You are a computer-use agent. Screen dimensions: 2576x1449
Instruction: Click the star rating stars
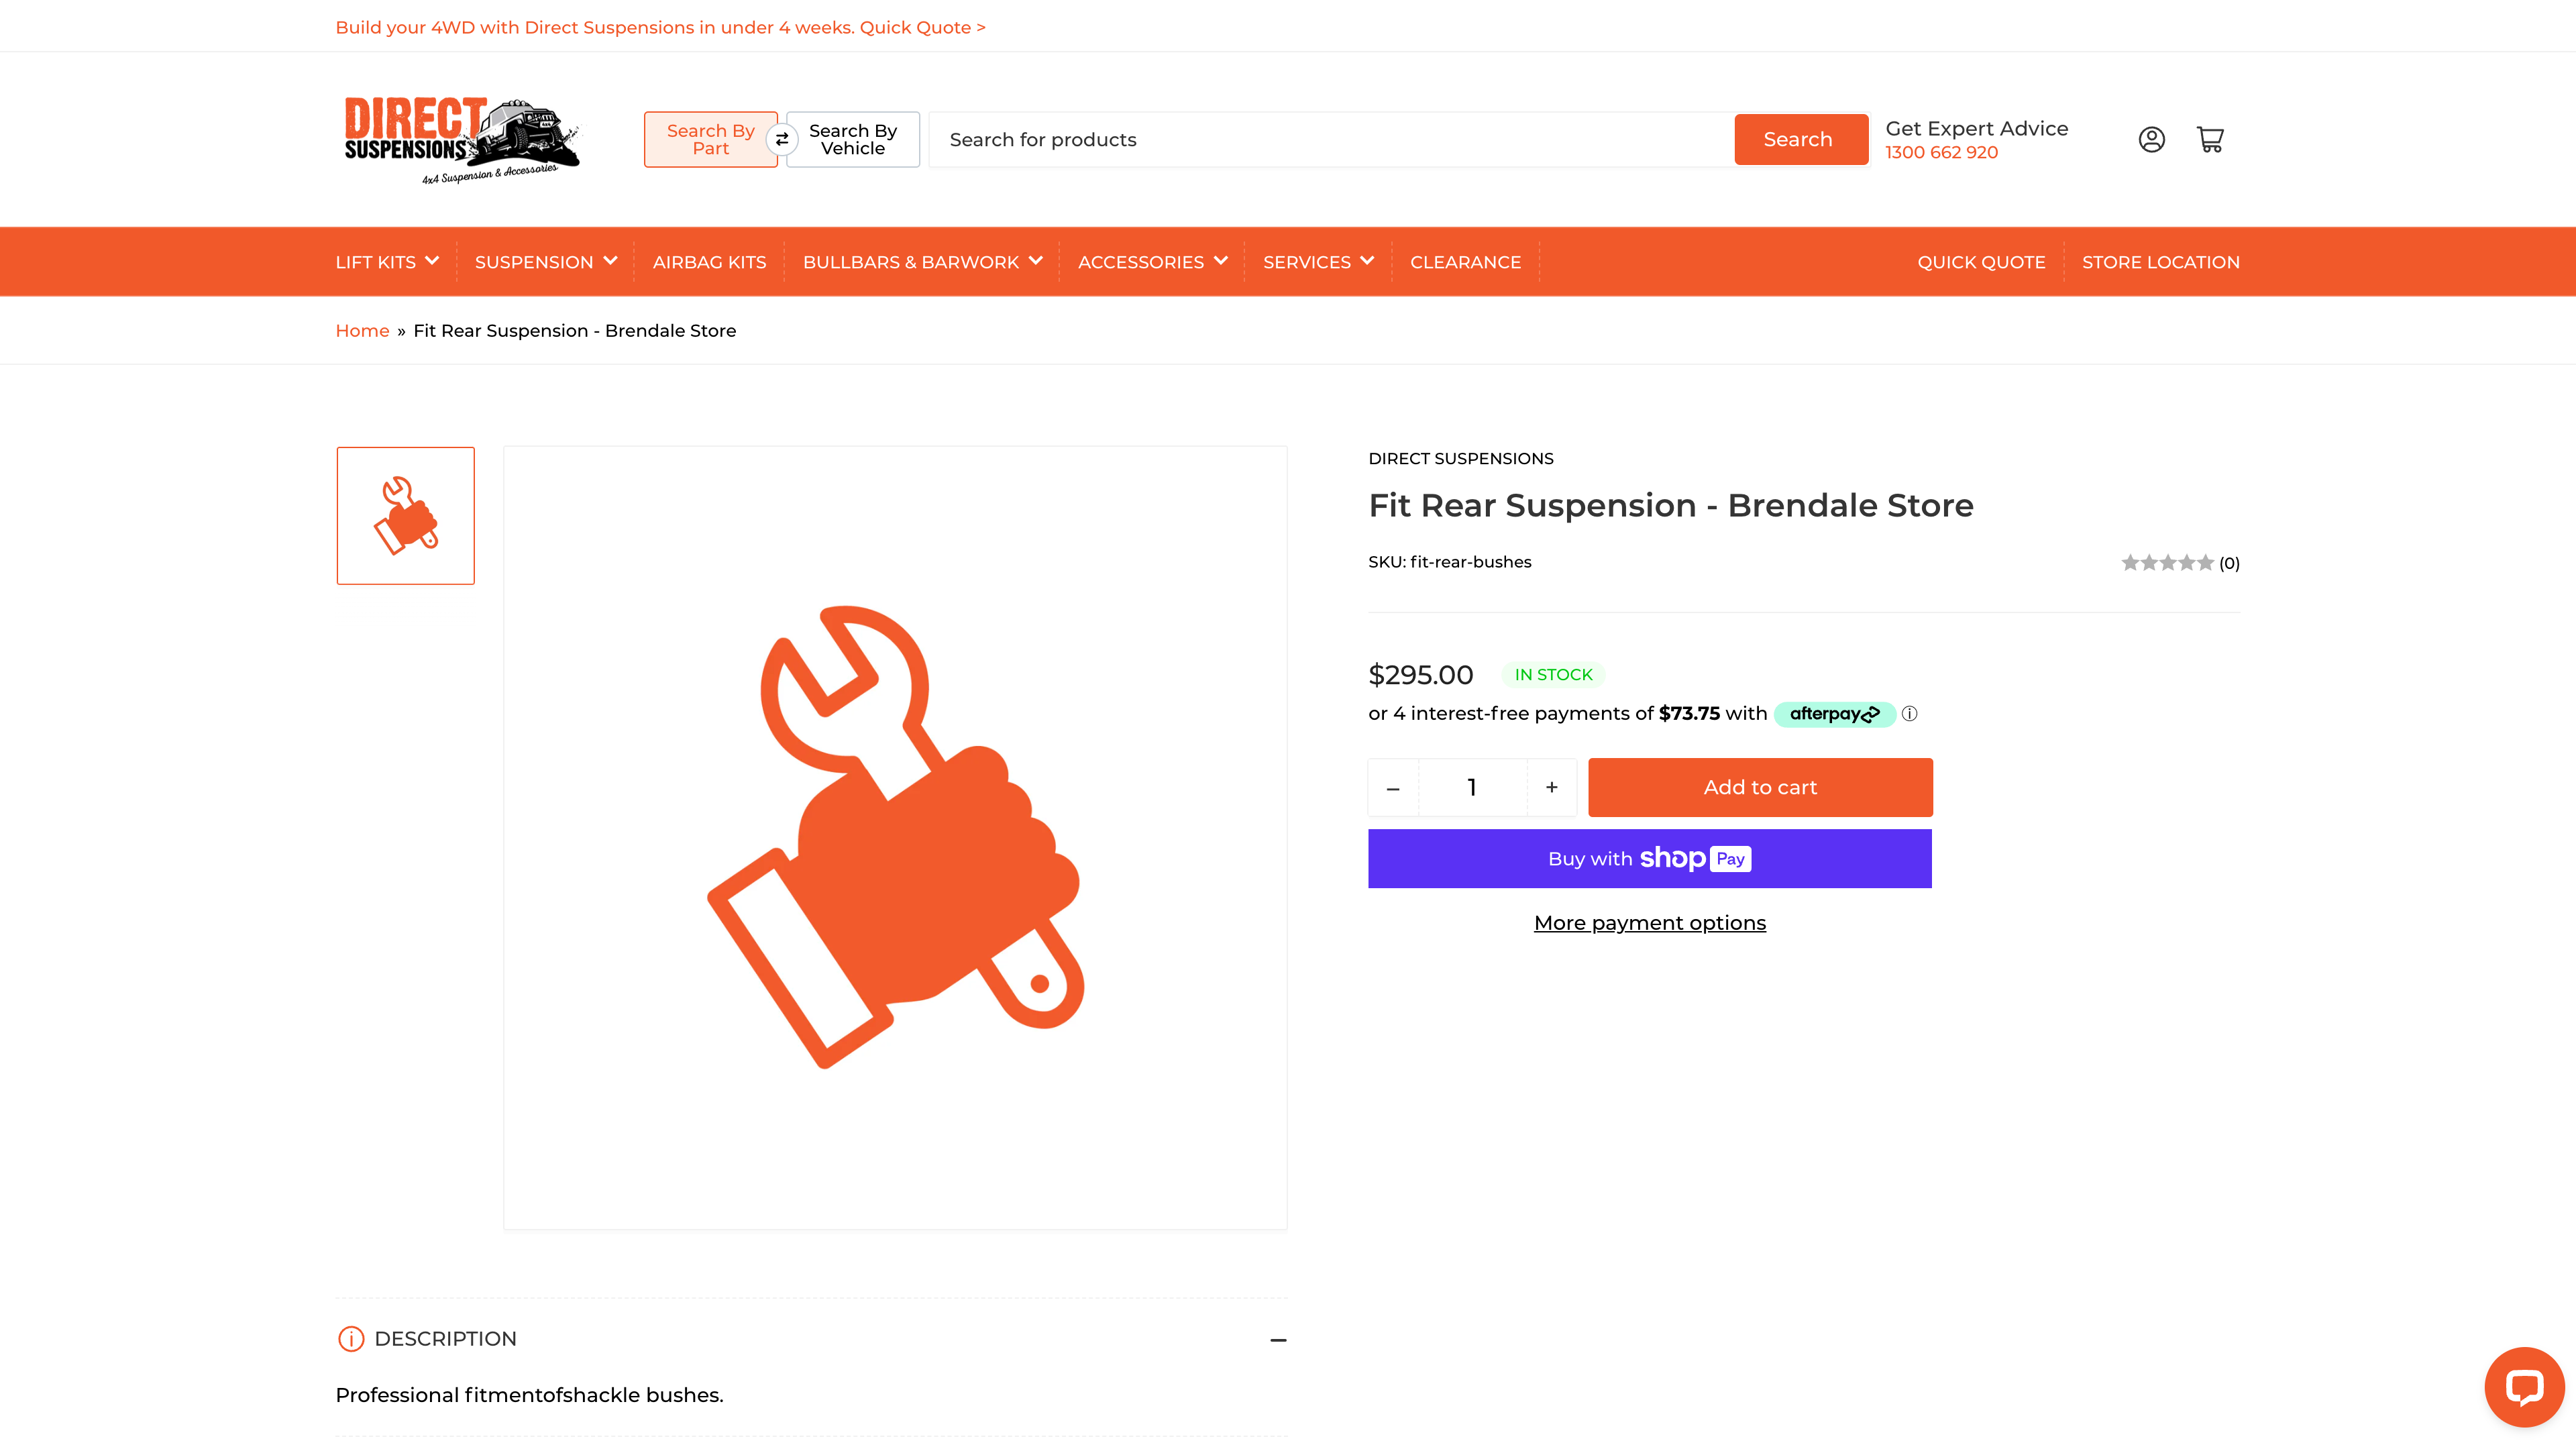[x=2168, y=562]
